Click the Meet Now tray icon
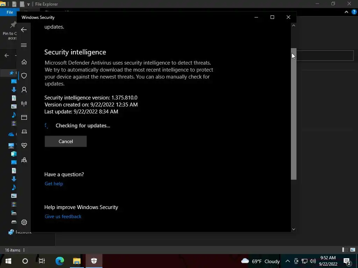 click(x=296, y=261)
